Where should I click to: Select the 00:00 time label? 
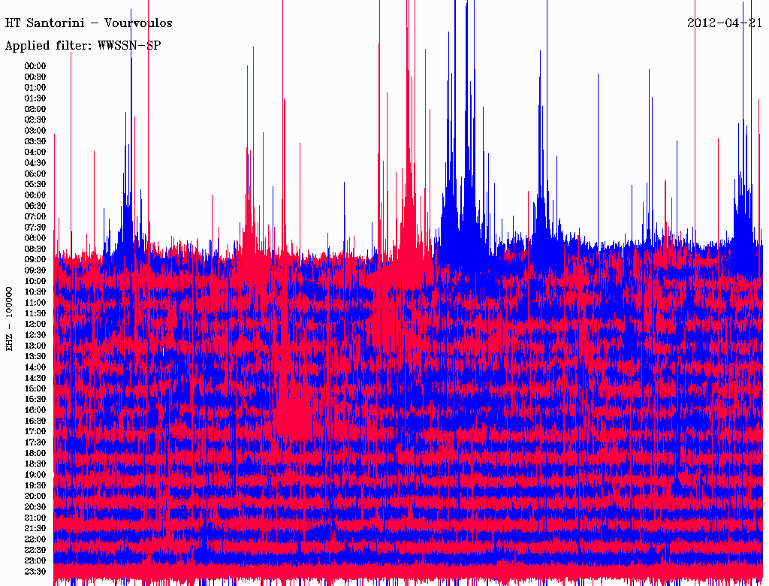[x=35, y=66]
